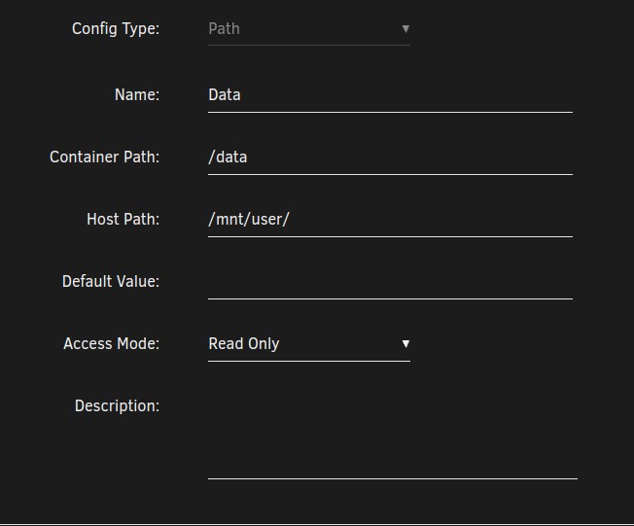Open the Access Mode dropdown showing Read Only
The height and width of the screenshot is (526, 634).
309,344
